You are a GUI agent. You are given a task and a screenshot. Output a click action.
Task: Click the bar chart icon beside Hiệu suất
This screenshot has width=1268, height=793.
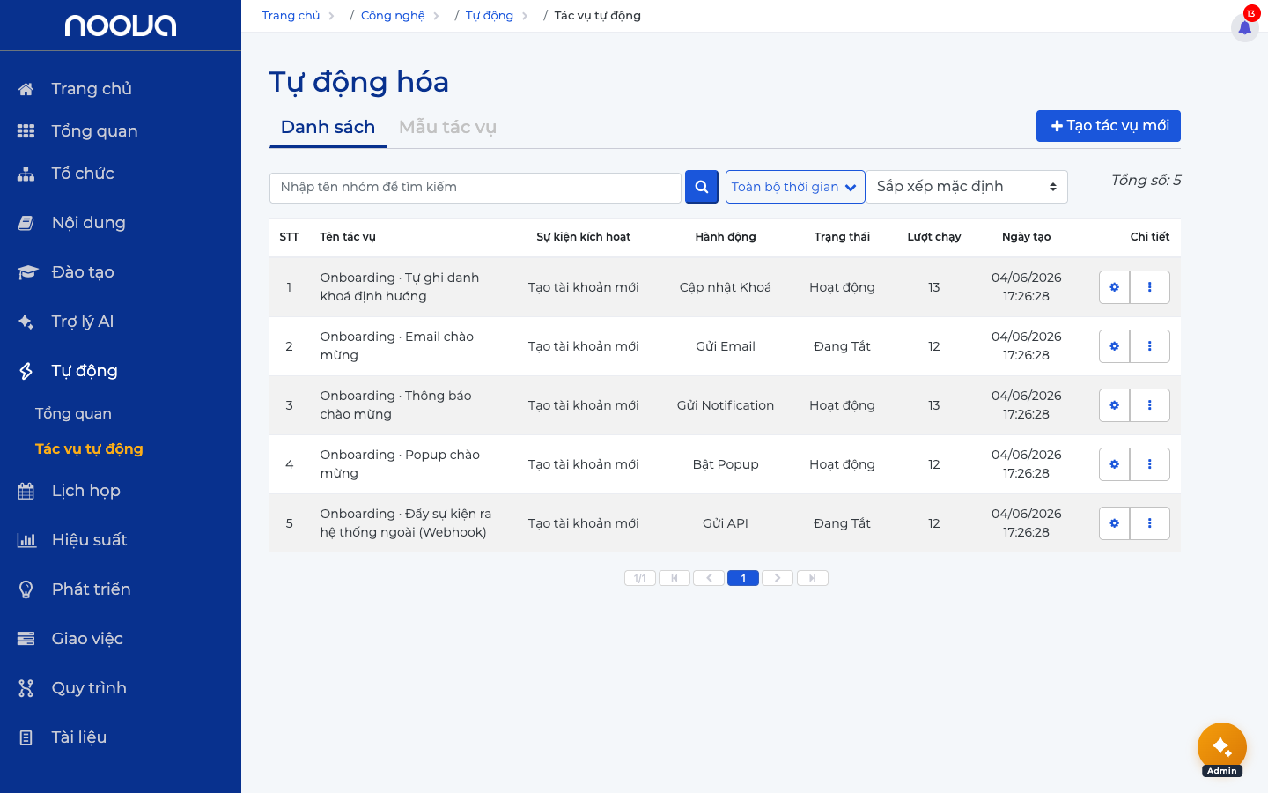(26, 540)
